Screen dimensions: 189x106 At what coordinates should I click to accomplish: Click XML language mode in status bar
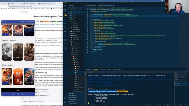[164, 105]
